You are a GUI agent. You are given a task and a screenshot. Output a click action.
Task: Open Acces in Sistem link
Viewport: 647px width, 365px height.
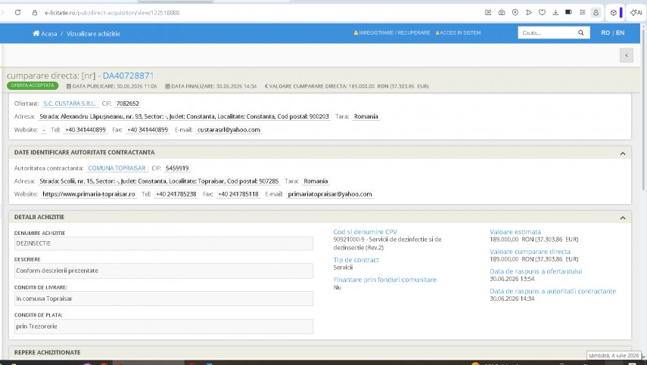point(458,32)
